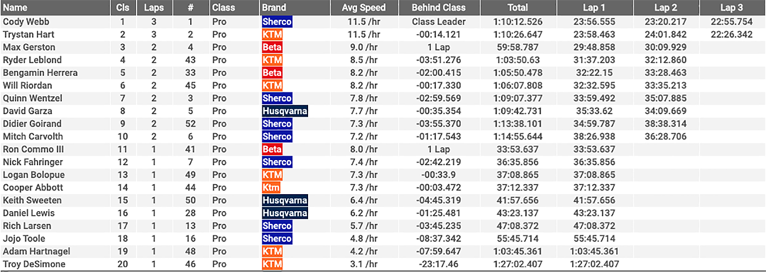
Task: Click the Brand column header
Action: [274, 8]
